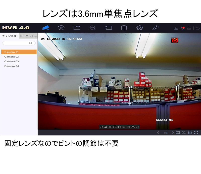Switch to the チャンネル tab
Viewport: 201px width, 174px height.
[9, 36]
